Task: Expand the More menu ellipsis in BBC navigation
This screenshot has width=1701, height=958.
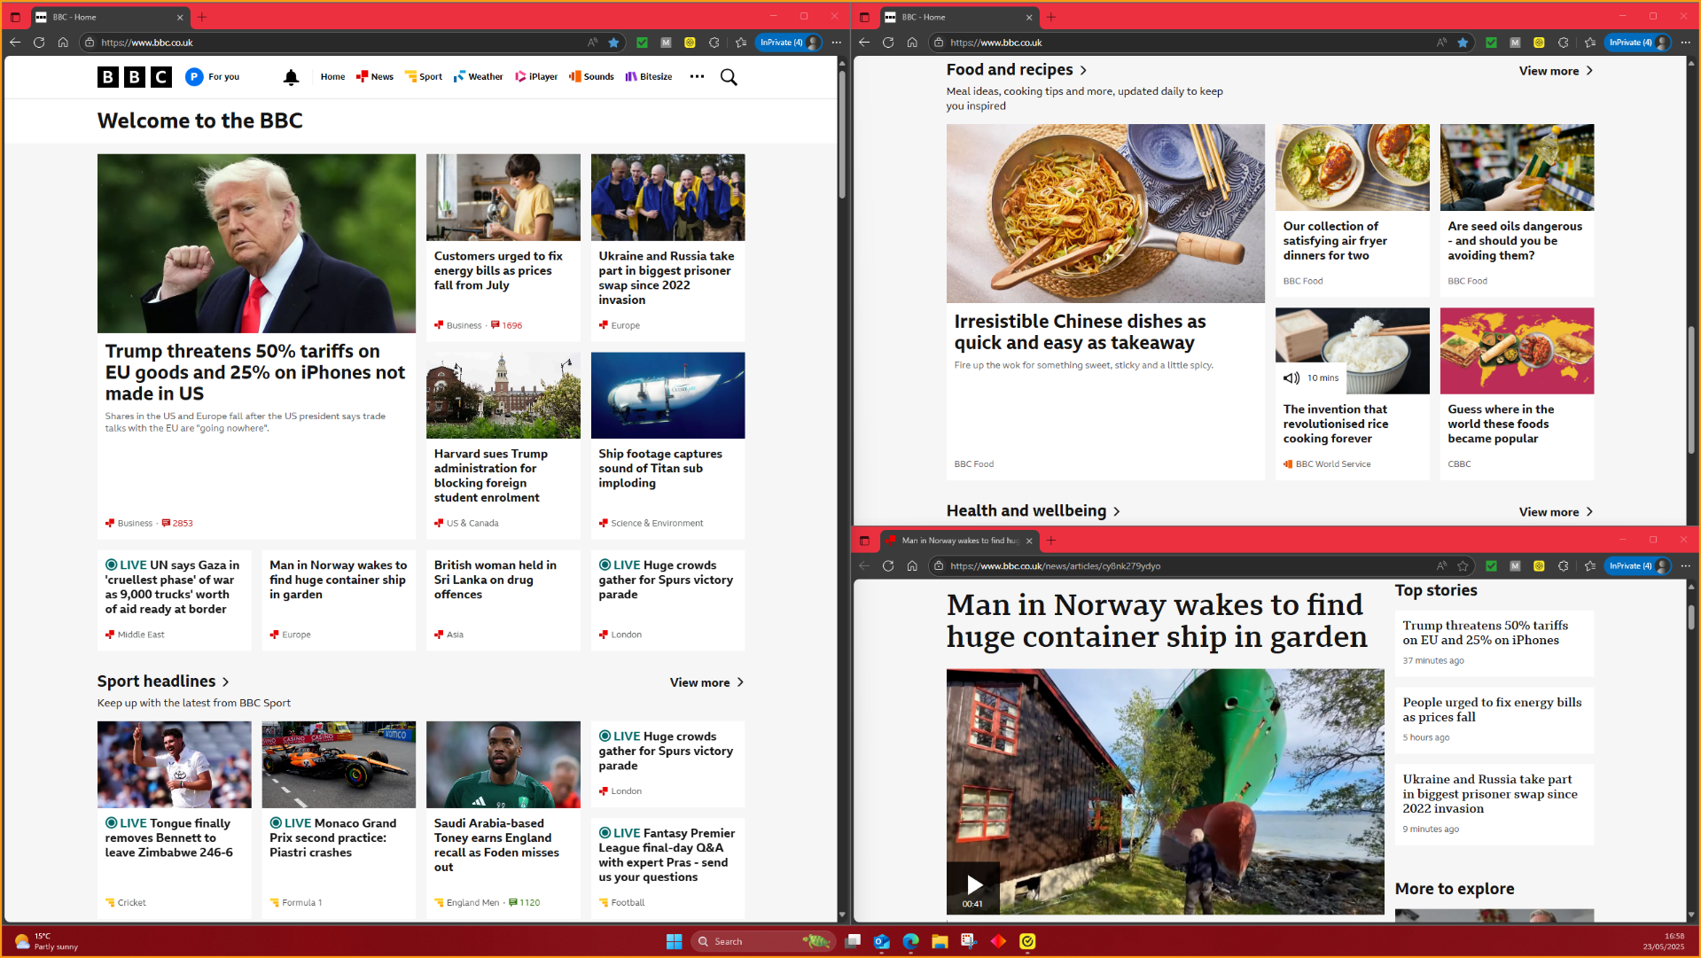Action: click(697, 77)
